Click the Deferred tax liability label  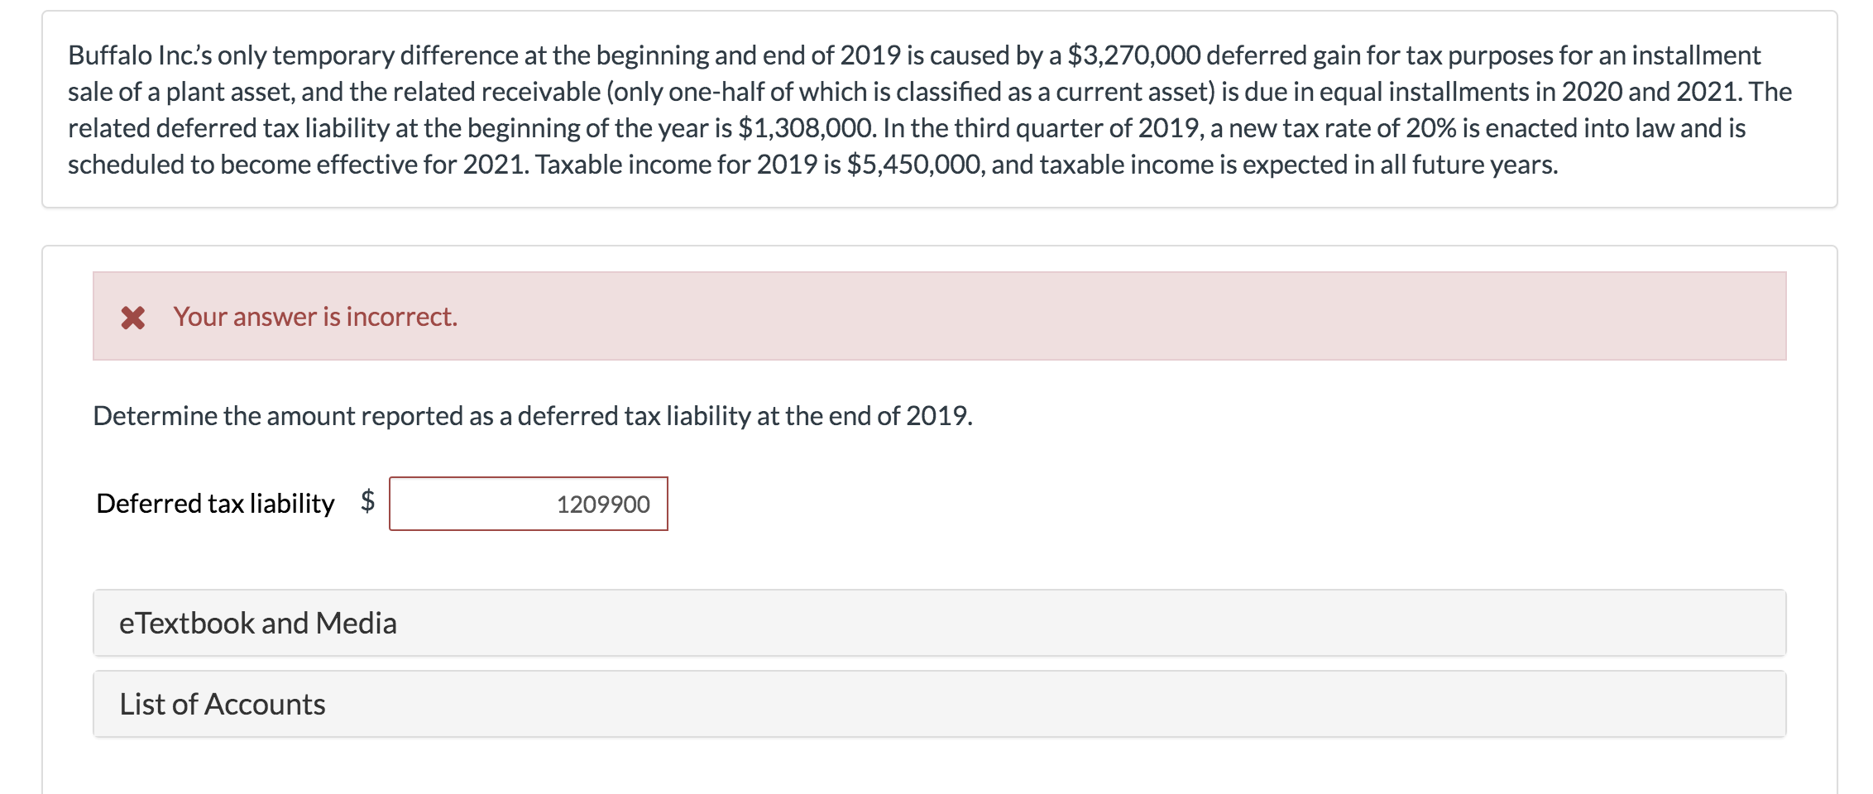[214, 502]
